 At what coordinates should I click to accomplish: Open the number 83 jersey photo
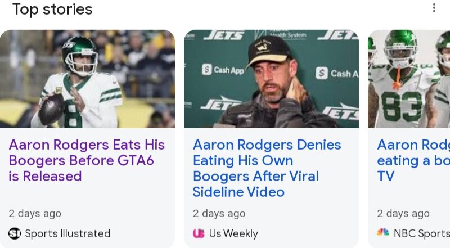tap(409, 79)
